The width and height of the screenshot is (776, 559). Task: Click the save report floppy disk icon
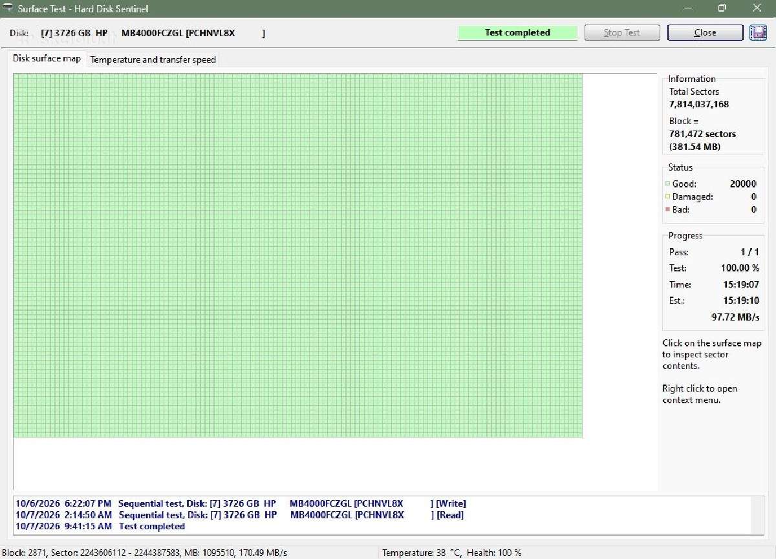coord(758,32)
